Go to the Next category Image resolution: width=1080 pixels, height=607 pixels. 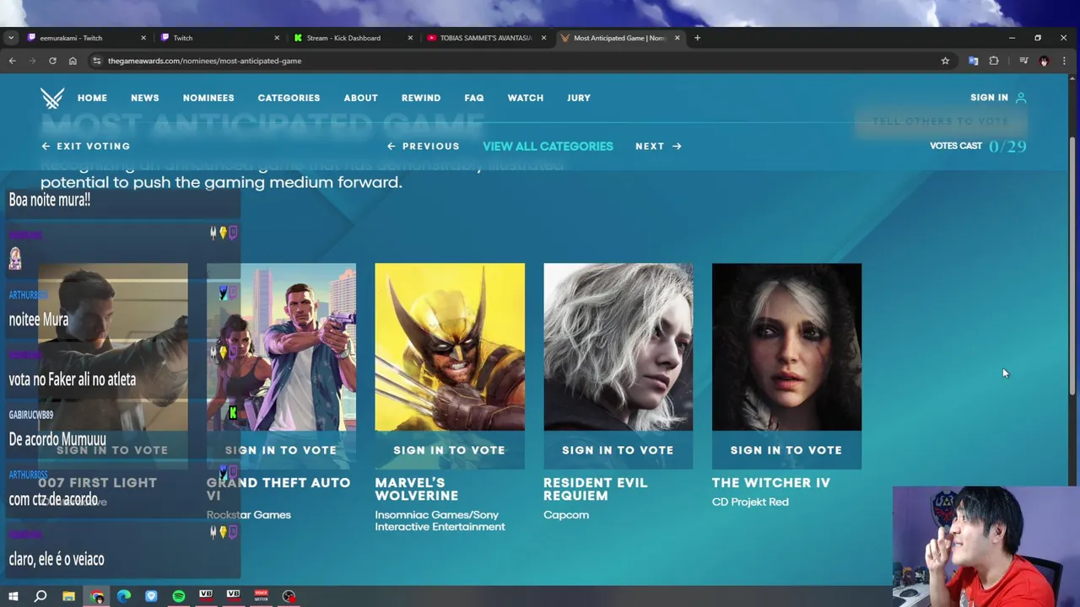[x=658, y=147]
